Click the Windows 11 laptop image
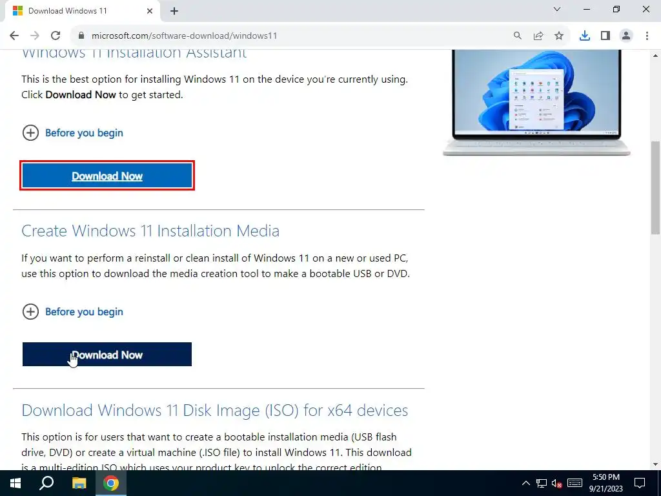Viewport: 661px width, 496px height. 536,103
